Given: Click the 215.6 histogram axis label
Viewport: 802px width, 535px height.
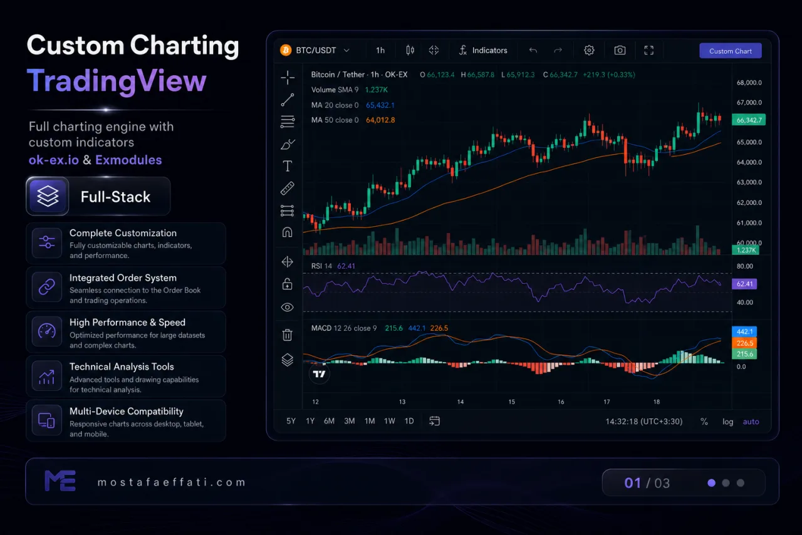Looking at the screenshot, I should [x=744, y=354].
